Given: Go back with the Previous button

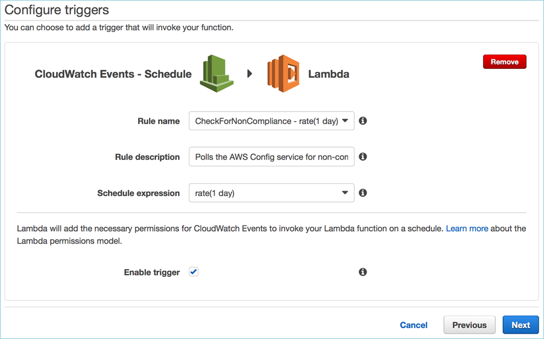Looking at the screenshot, I should tap(469, 325).
